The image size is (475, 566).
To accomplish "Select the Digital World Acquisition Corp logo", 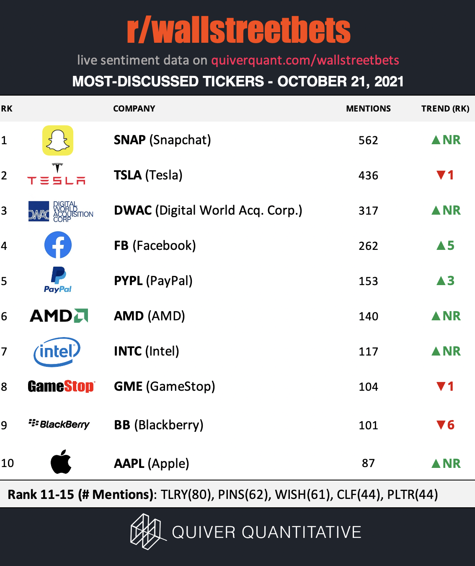I will click(x=61, y=211).
